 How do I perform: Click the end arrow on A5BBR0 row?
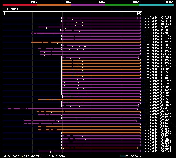tap(139, 106)
